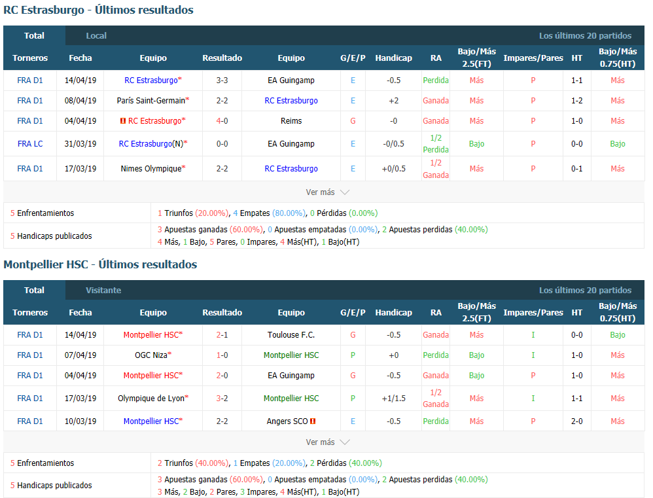Viewport: 653px width, 498px height.
Task: Click 2 Triunfos (40.00%) statistic
Action: 193,463
